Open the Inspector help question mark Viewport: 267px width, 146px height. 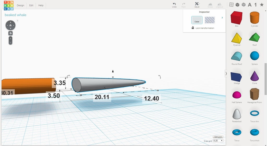pyautogui.click(x=222, y=18)
